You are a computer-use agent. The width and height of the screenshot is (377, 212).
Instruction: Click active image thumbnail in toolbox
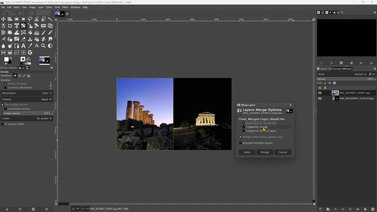(x=45, y=61)
